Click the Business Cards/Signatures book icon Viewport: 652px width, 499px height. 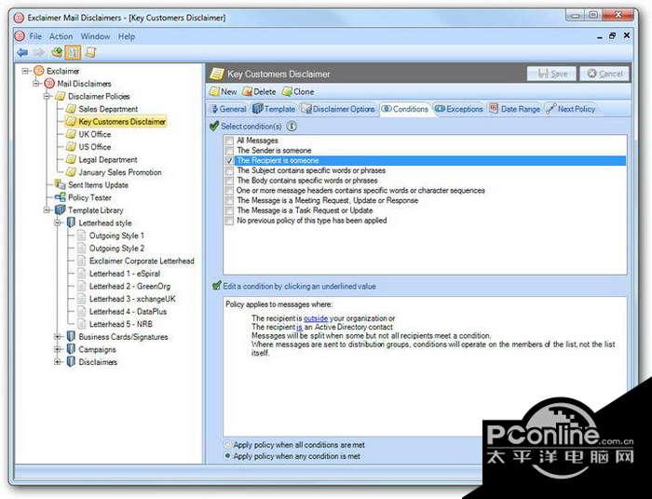point(71,336)
